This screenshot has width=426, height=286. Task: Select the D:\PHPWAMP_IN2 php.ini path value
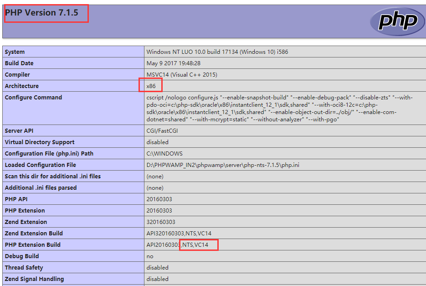coord(223,165)
